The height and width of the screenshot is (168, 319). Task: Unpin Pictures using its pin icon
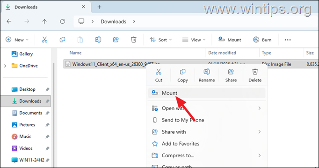click(x=47, y=125)
